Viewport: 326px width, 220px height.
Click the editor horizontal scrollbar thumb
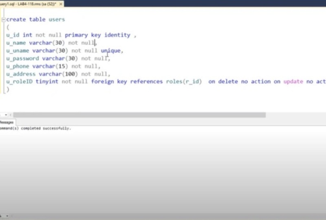(139, 115)
